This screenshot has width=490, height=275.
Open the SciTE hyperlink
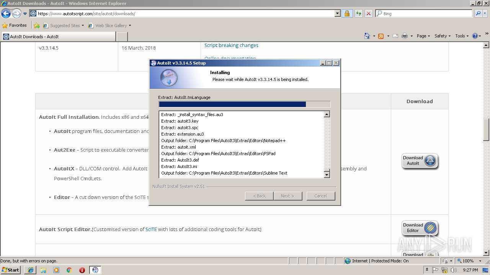point(151,229)
